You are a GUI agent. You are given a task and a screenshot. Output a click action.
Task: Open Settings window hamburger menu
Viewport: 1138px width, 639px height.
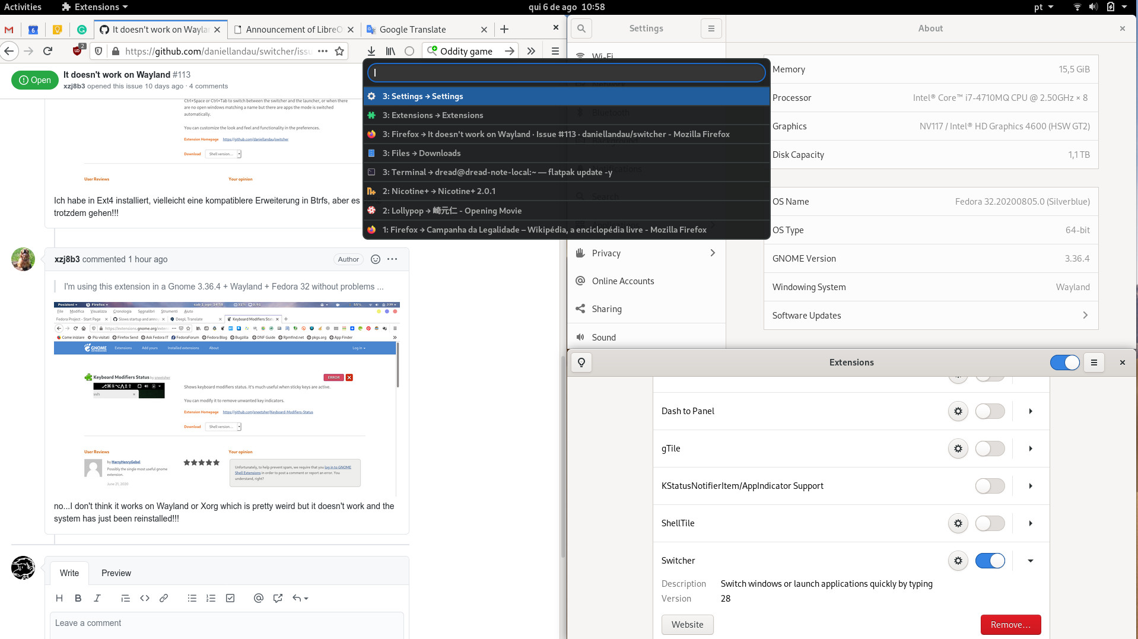(x=711, y=28)
